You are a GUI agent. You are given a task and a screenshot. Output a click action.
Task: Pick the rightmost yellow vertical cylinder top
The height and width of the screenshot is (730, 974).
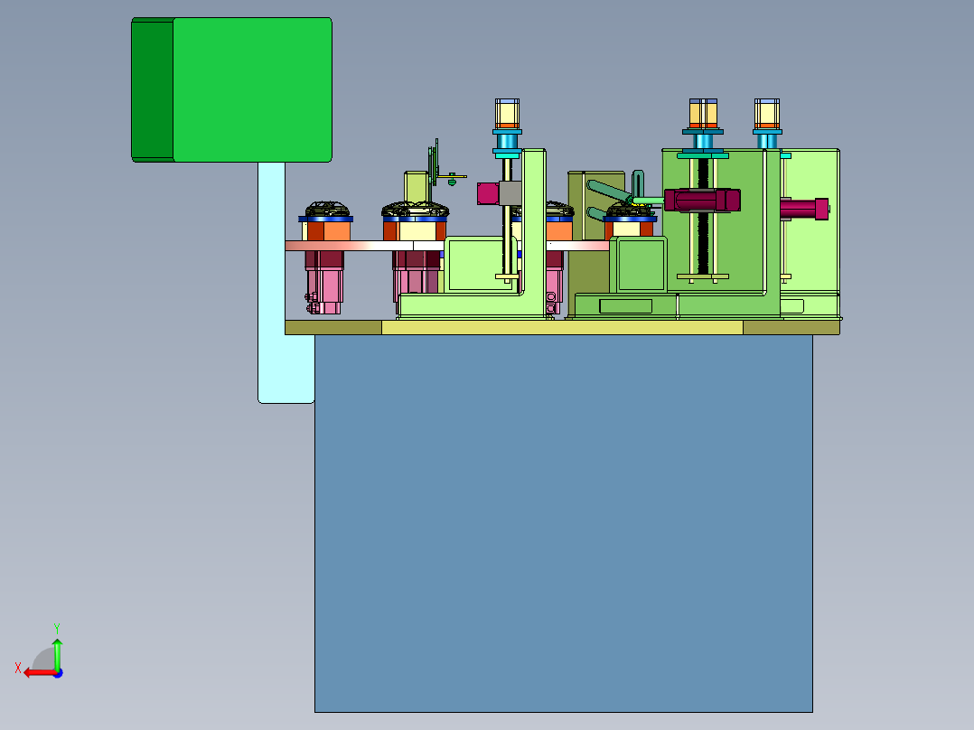tap(767, 113)
